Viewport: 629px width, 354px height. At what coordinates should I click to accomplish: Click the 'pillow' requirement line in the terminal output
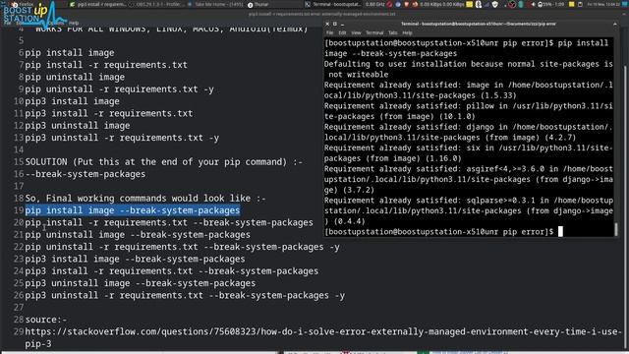pyautogui.click(x=469, y=111)
